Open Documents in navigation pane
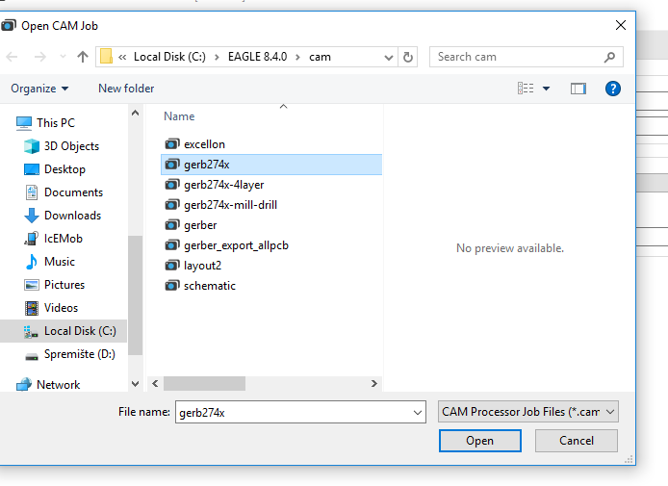This screenshot has height=486, width=668. [64, 192]
